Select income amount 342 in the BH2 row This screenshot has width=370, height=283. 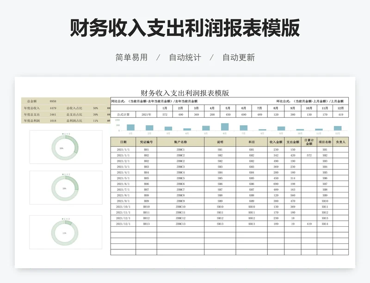click(x=276, y=156)
